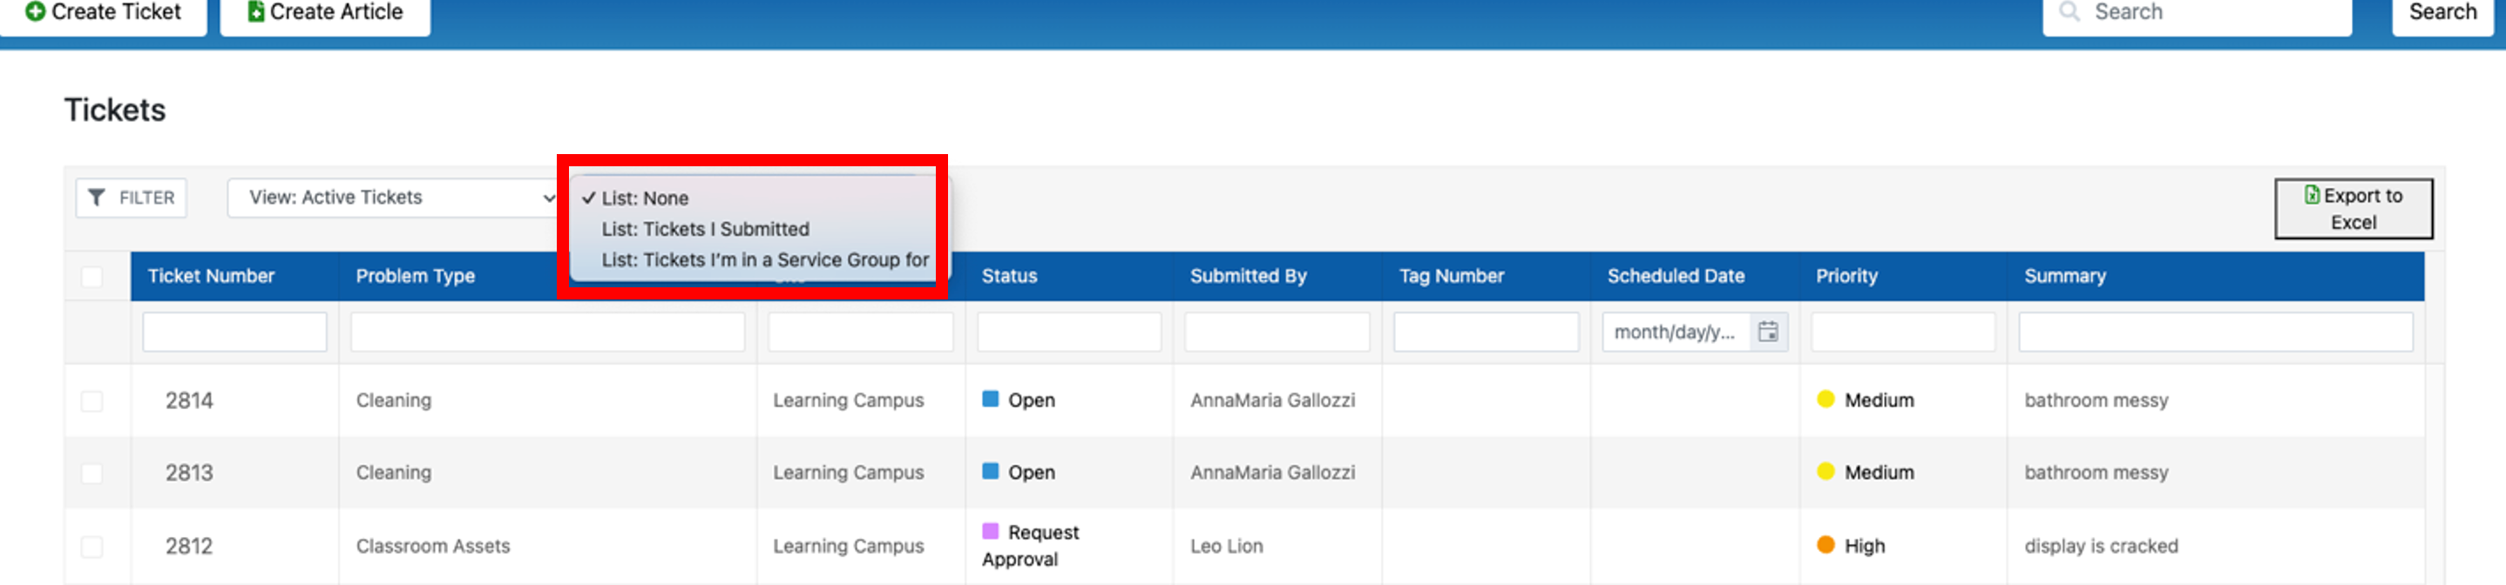
Task: Click Classroom Assets problem type cell
Action: point(433,546)
